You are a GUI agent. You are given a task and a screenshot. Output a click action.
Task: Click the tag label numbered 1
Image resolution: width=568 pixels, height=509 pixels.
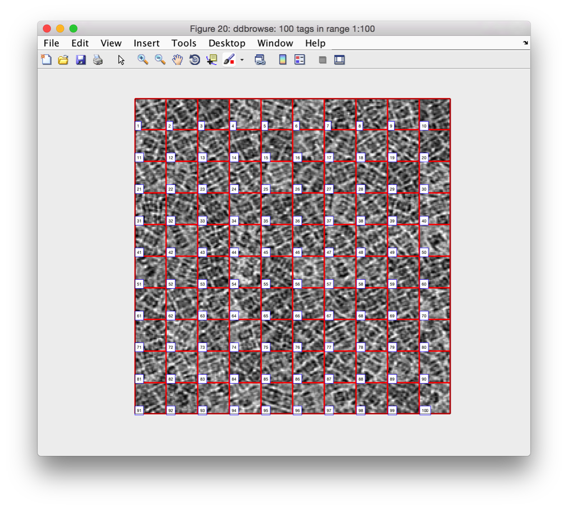(x=138, y=126)
